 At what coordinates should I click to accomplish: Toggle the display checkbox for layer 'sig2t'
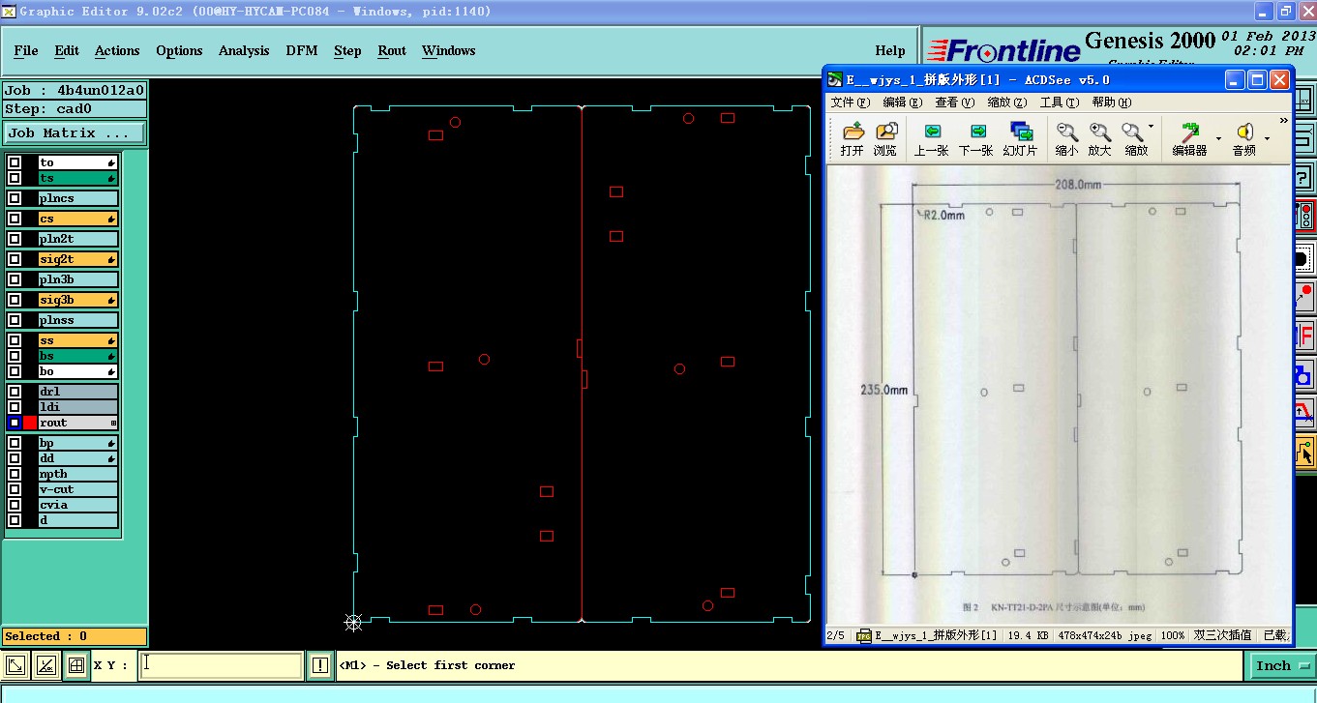[x=15, y=259]
